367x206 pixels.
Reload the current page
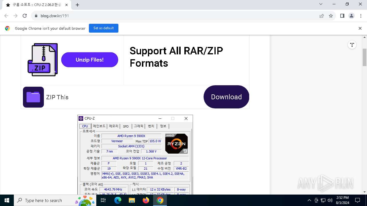(x=25, y=16)
